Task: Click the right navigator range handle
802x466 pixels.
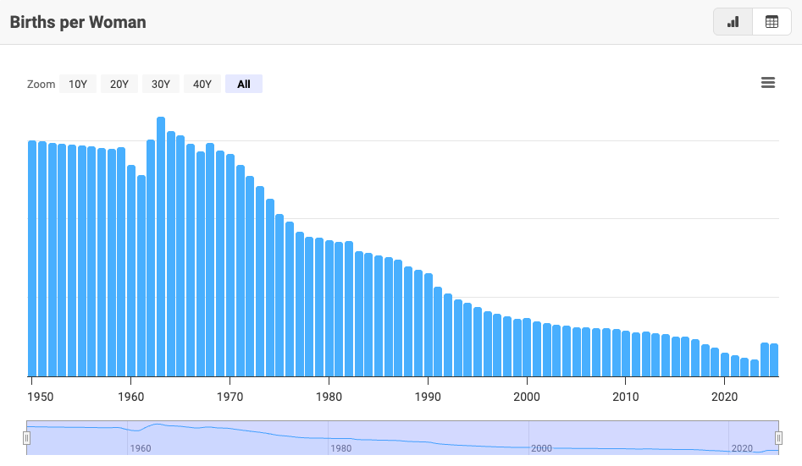Action: [x=778, y=437]
